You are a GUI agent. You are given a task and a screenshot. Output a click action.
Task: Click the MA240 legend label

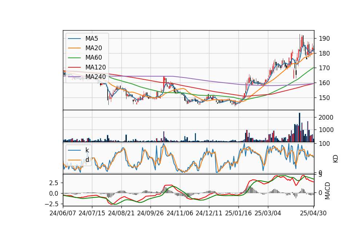[x=96, y=77]
